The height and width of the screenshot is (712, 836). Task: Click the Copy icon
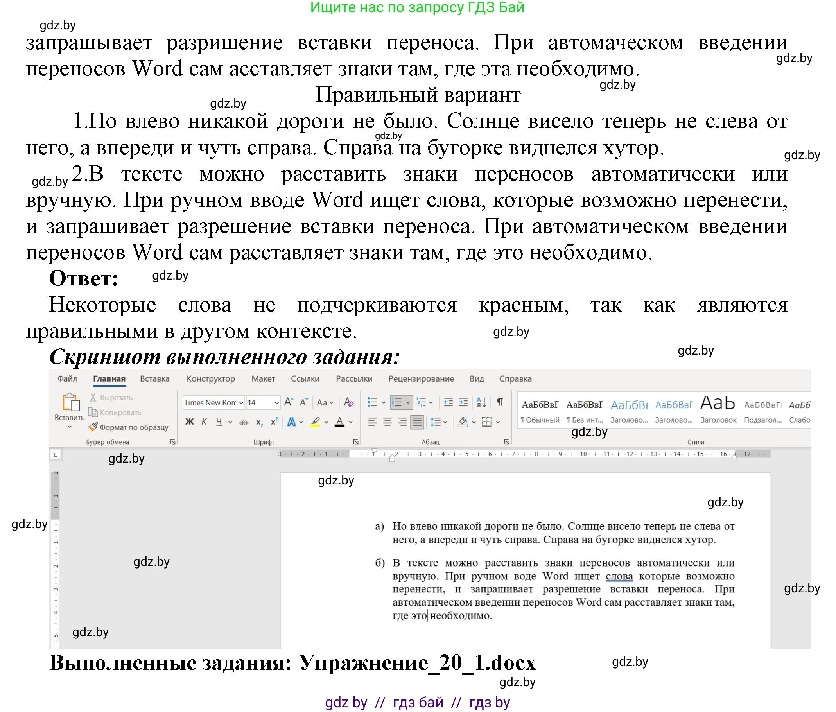tap(93, 413)
